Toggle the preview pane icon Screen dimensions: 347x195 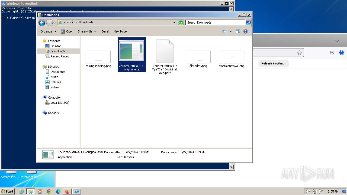point(238,31)
